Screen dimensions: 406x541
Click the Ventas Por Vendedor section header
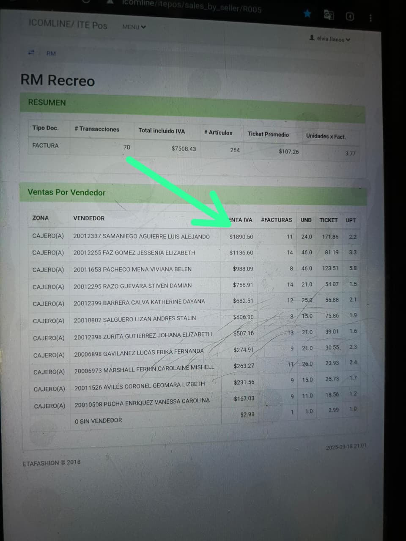[66, 192]
